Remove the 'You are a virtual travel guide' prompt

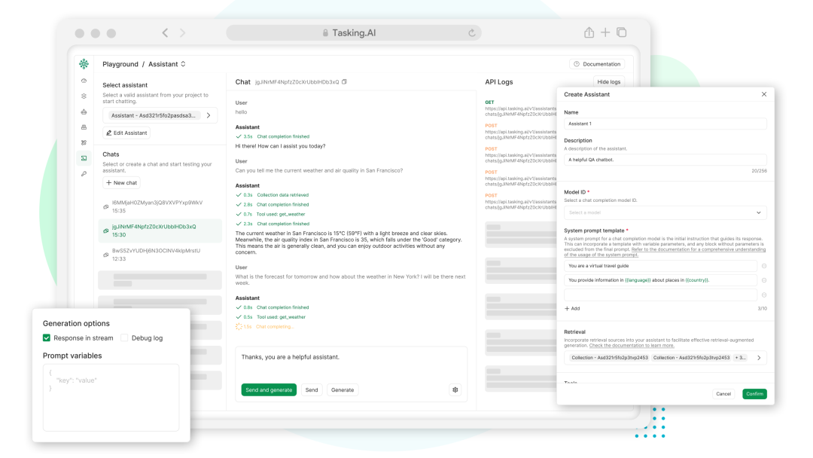764,266
